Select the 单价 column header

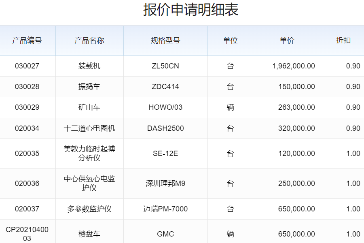pyautogui.click(x=287, y=40)
